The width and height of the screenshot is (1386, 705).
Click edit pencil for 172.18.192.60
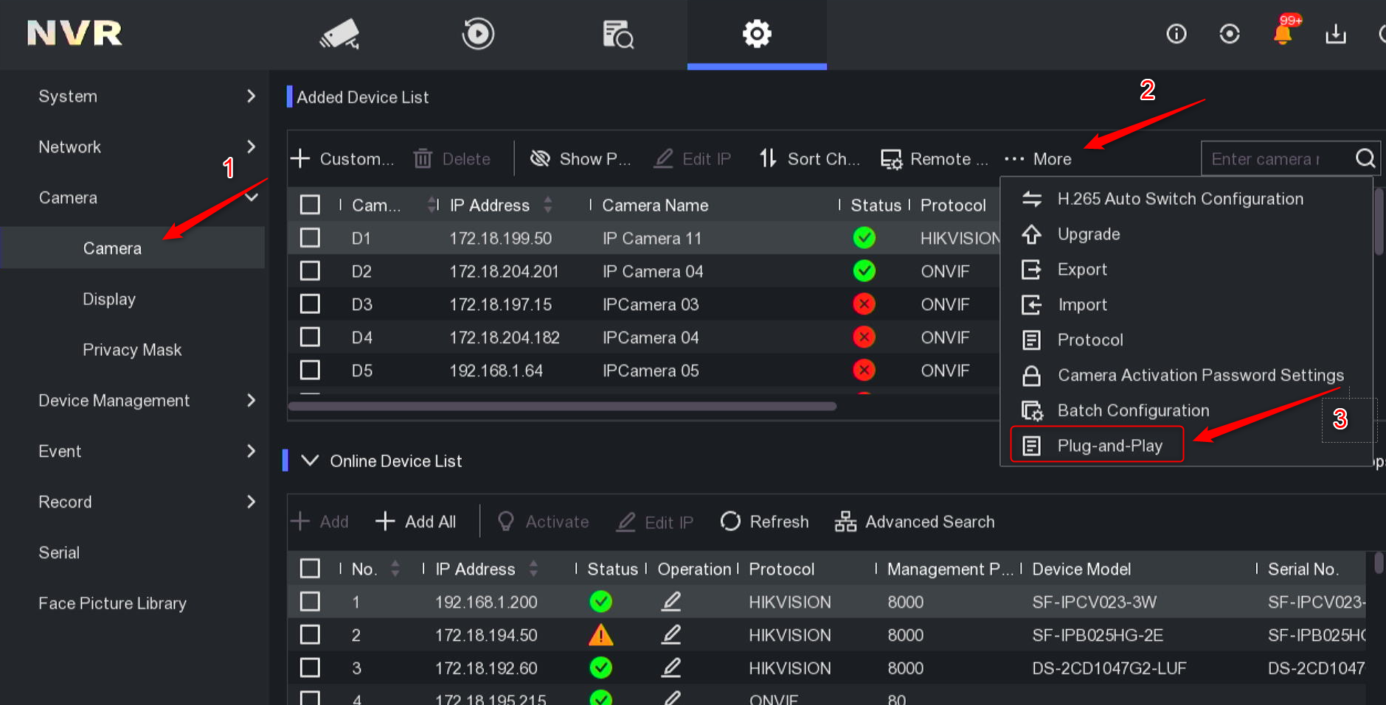[671, 668]
